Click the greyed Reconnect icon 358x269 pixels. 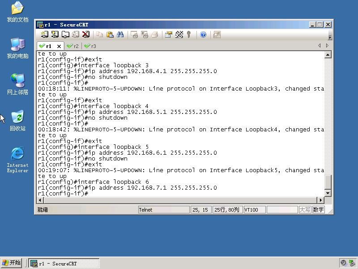pos(76,35)
